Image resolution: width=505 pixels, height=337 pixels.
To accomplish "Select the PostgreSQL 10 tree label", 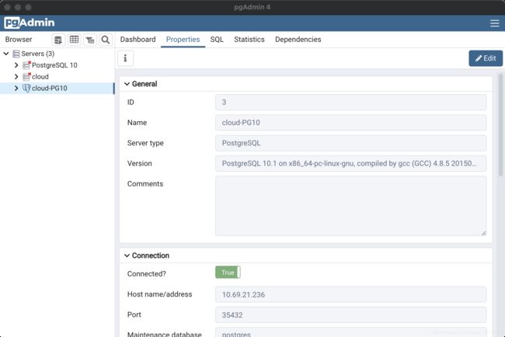I will (x=54, y=65).
